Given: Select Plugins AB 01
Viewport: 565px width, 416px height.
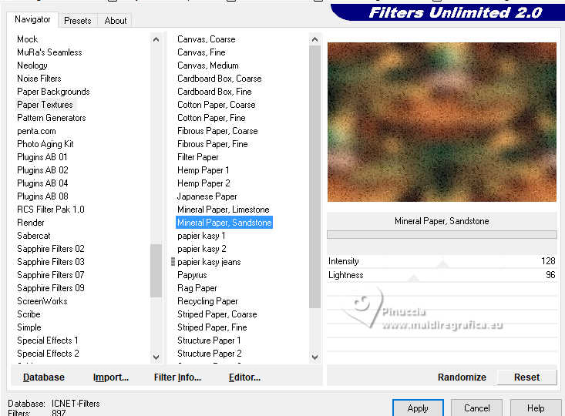Looking at the screenshot, I should tap(42, 157).
